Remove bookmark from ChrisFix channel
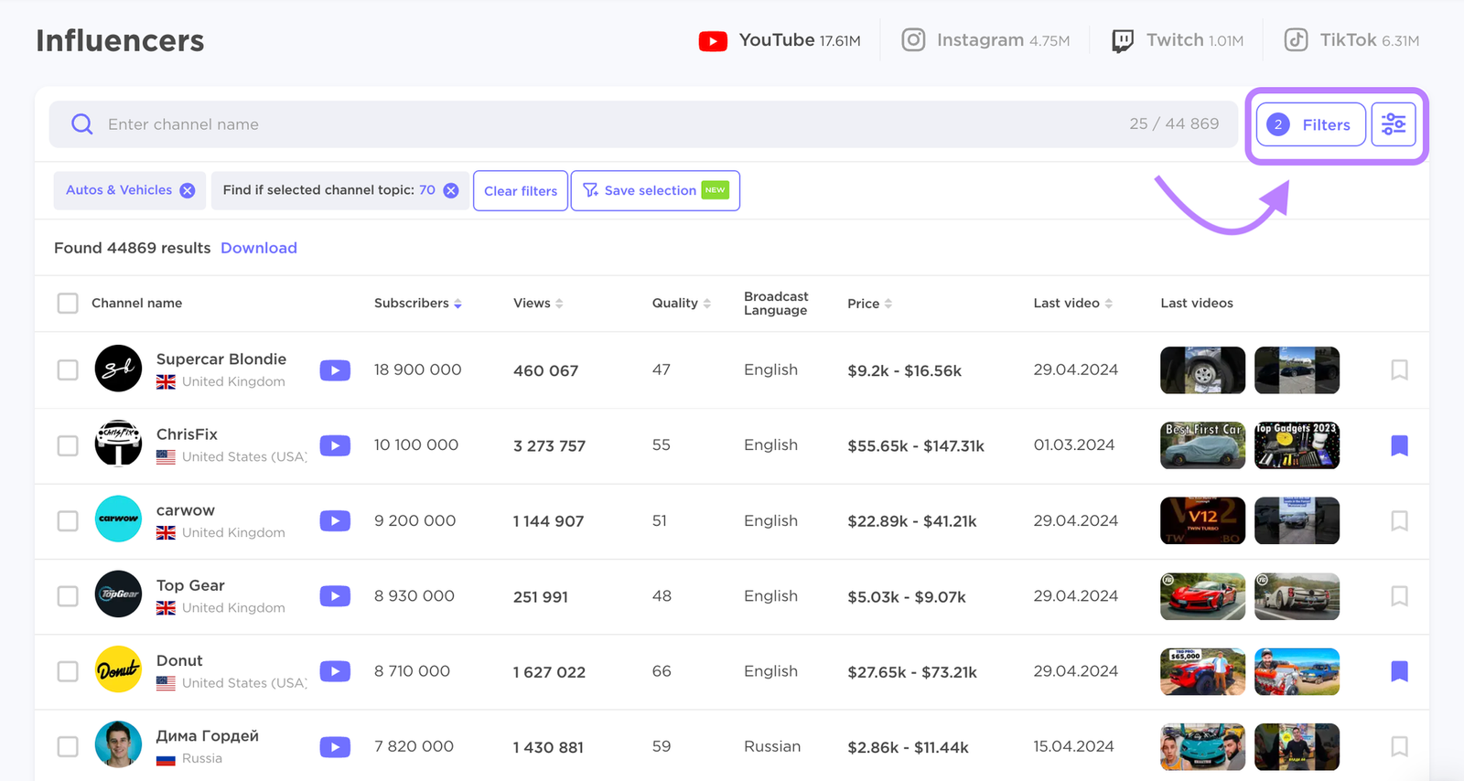 pos(1398,445)
